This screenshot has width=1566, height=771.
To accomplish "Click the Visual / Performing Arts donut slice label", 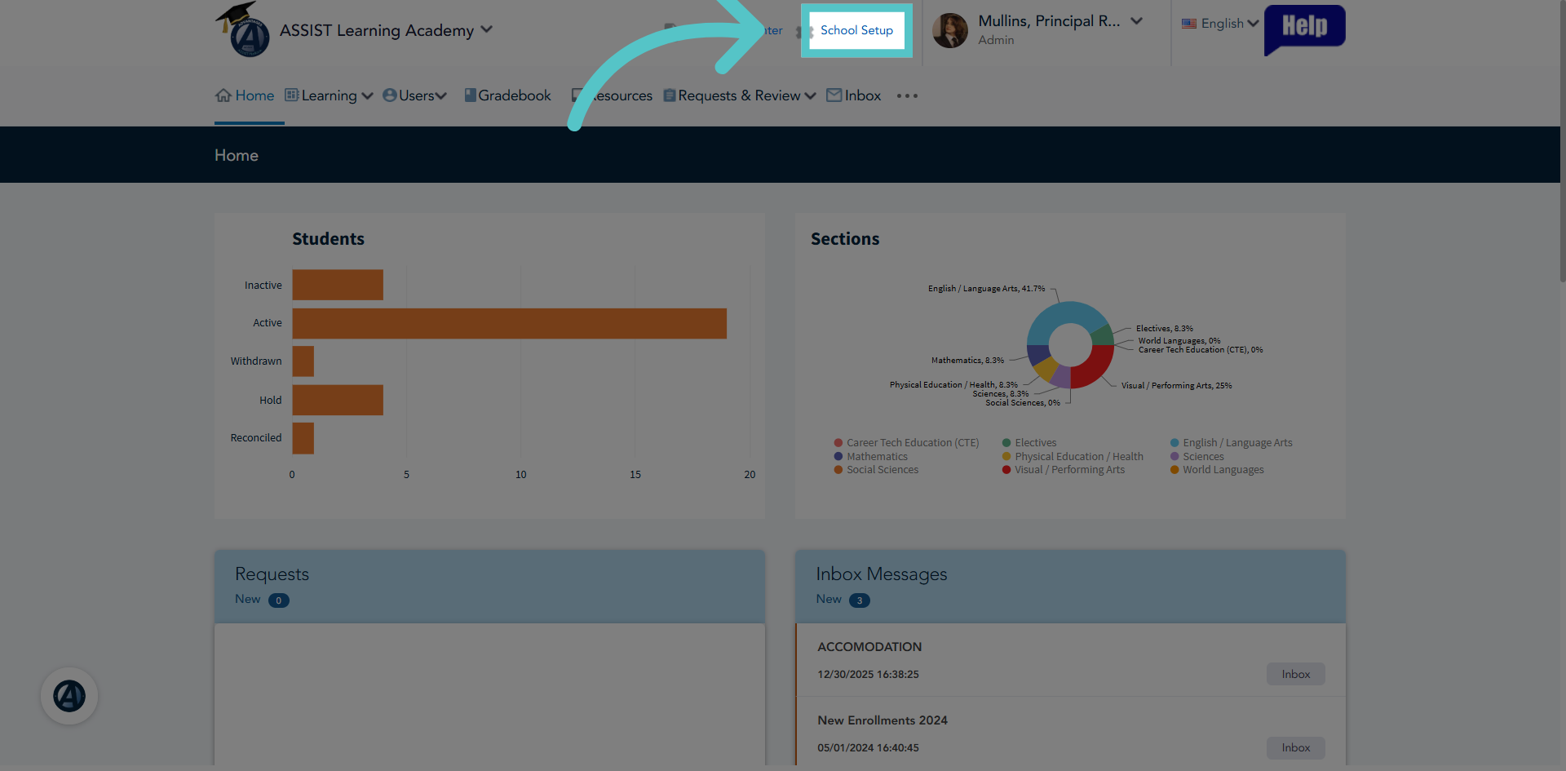I will pos(1176,386).
